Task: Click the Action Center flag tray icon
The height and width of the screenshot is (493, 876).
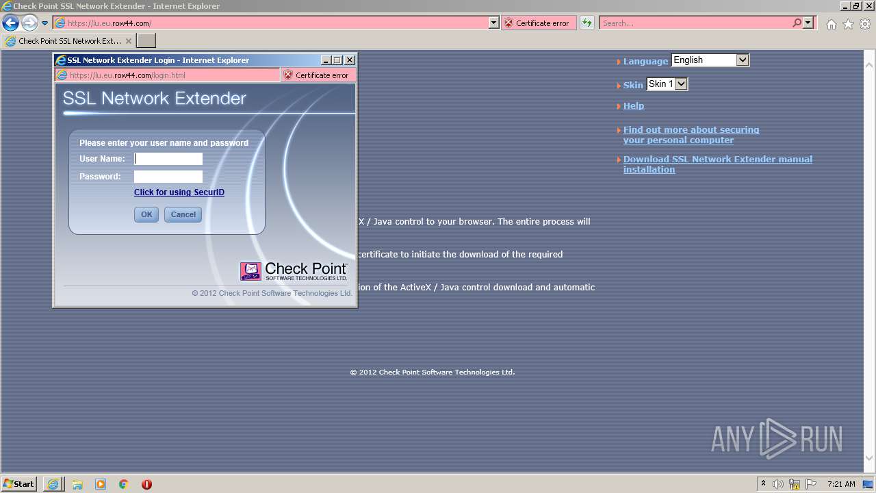Action: [x=811, y=484]
